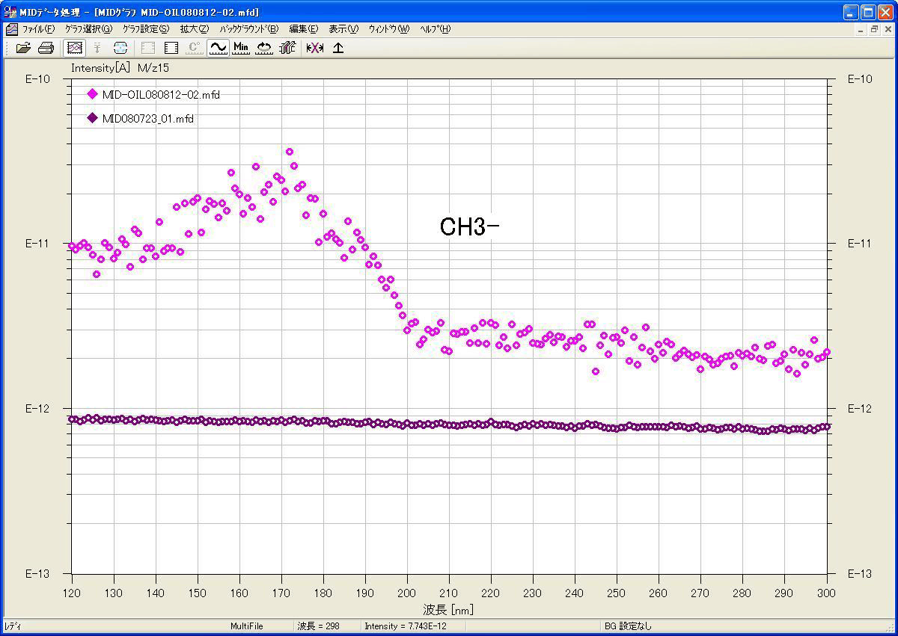Open the グラフ選択(G) menu
Viewport: 898px width, 636px height.
[88, 29]
